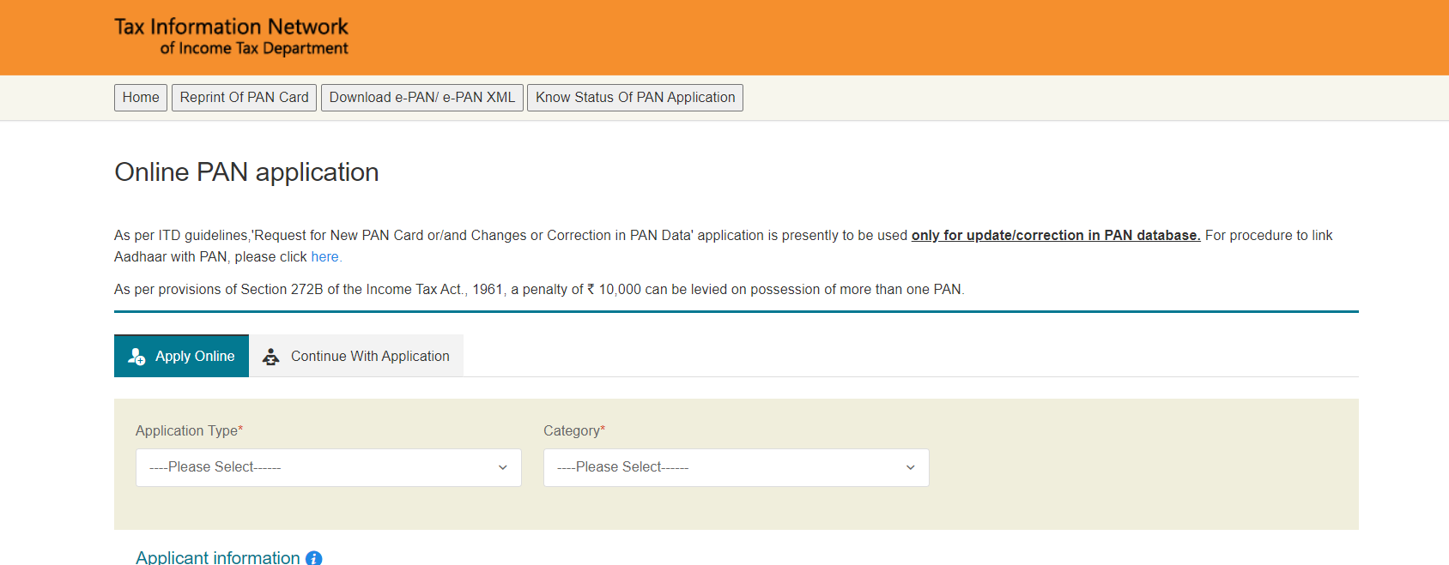Click the Tax Information Network logo
The width and height of the screenshot is (1449, 565).
tap(231, 37)
